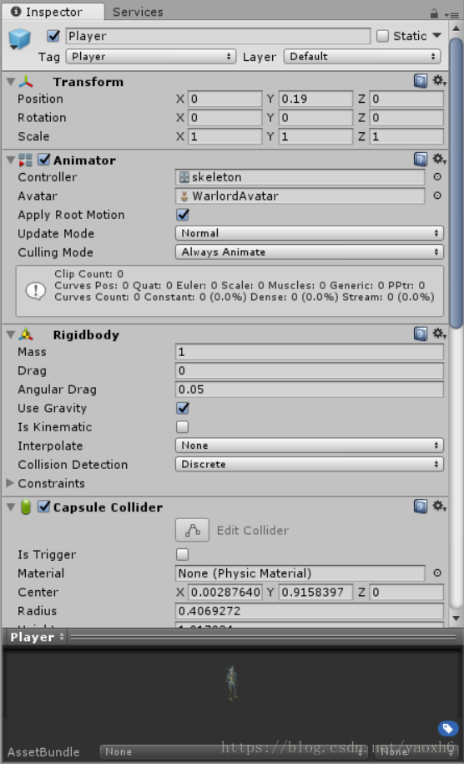Click the blue asset label tag icon

pos(448,728)
